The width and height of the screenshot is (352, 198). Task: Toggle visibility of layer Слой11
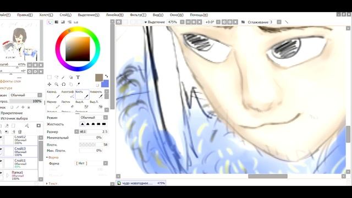pyautogui.click(x=1, y=161)
